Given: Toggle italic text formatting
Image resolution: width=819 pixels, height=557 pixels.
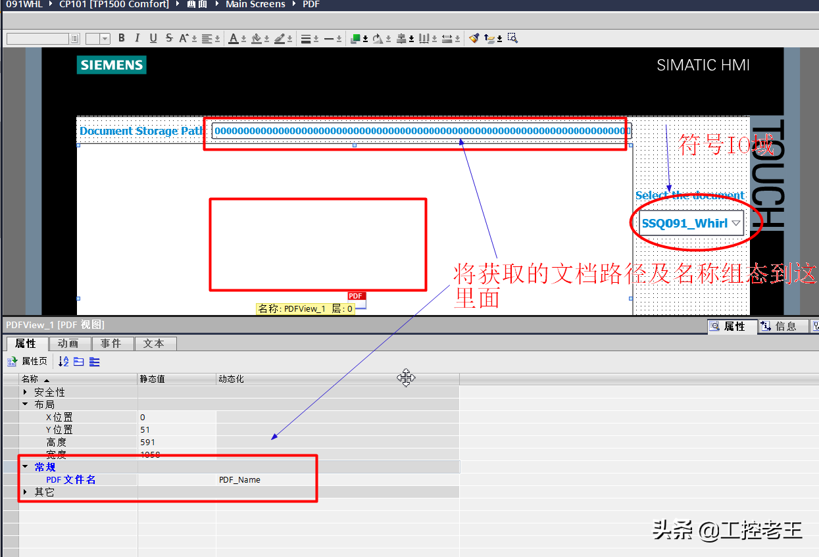Looking at the screenshot, I should point(137,38).
